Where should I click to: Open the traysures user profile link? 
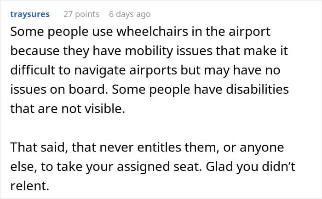[29, 14]
